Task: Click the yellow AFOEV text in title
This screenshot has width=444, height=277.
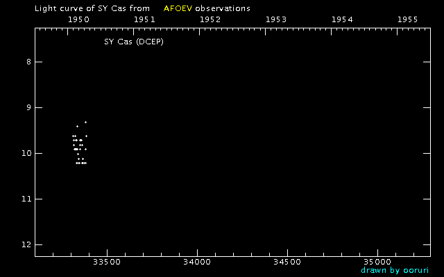Action: point(178,8)
